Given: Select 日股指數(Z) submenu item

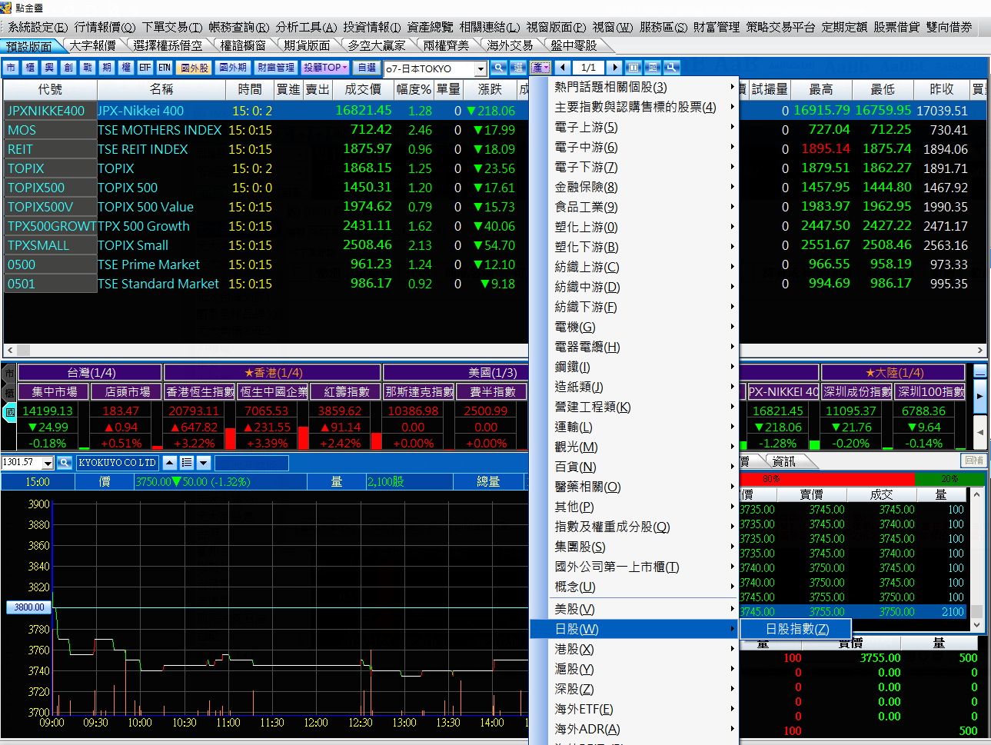Looking at the screenshot, I should coord(796,629).
